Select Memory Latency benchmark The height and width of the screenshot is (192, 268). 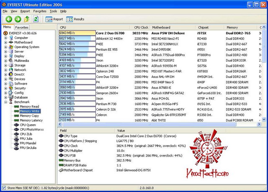pyautogui.click(x=31, y=120)
